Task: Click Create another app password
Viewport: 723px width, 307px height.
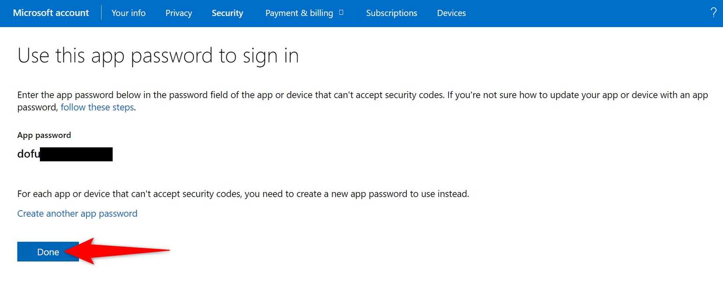Action: point(77,213)
